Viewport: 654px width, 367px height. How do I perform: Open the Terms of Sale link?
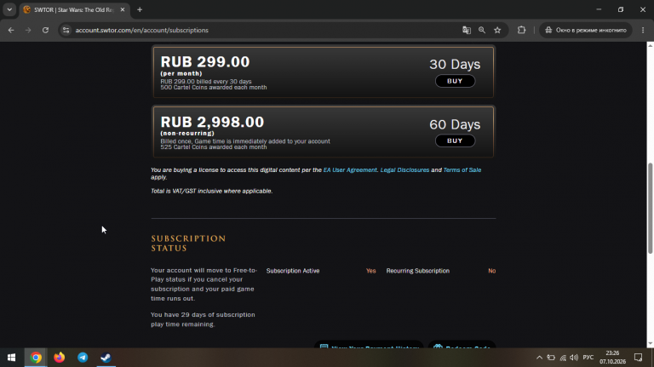462,169
